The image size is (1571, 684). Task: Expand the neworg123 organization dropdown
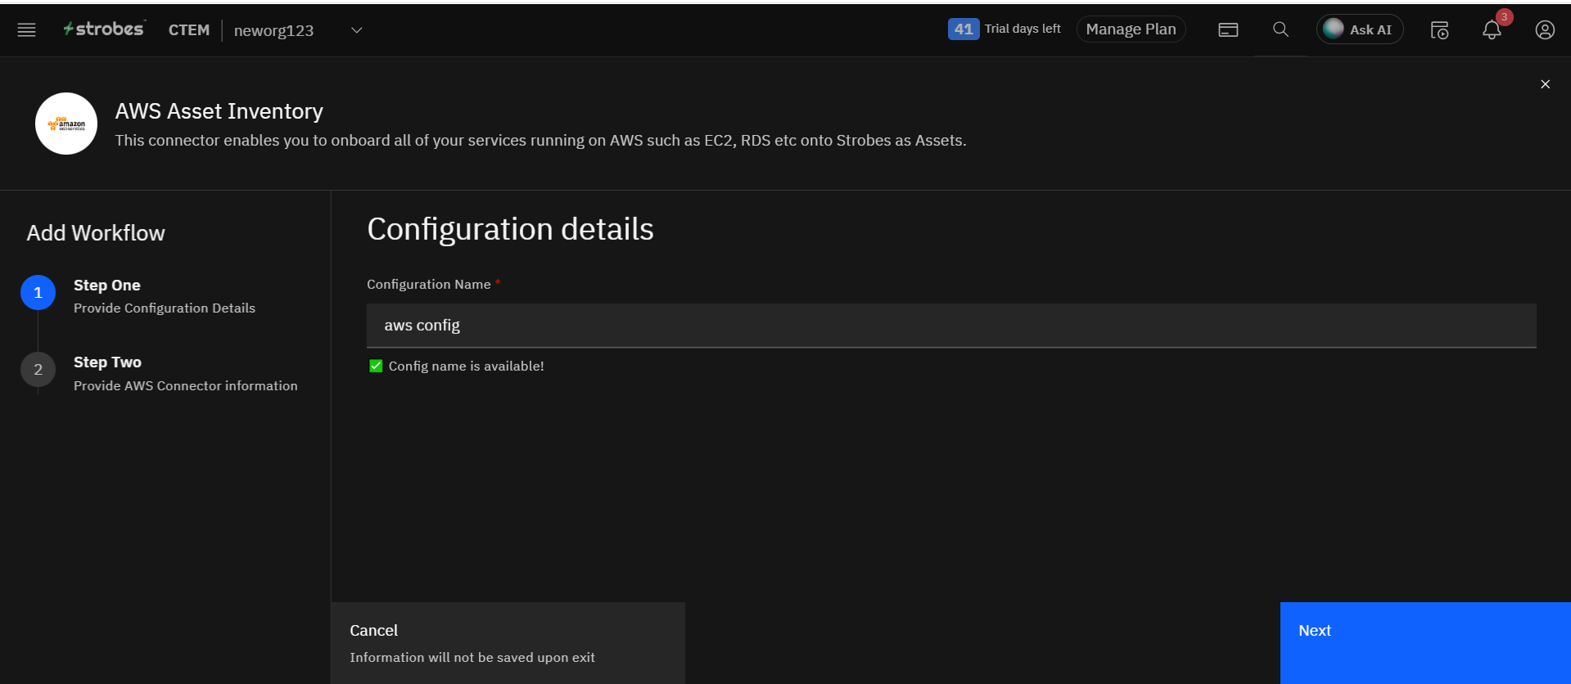pos(357,30)
